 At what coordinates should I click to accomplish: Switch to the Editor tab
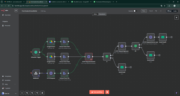point(95,14)
